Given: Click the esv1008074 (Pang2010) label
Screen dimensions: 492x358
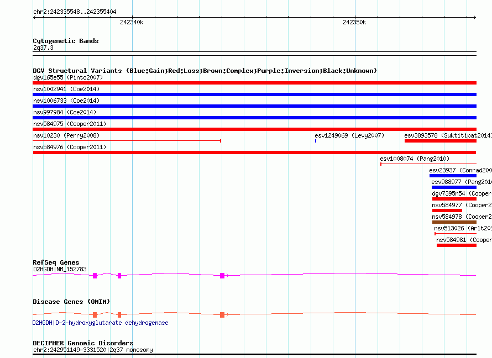Looking at the screenshot, I should tap(415, 159).
